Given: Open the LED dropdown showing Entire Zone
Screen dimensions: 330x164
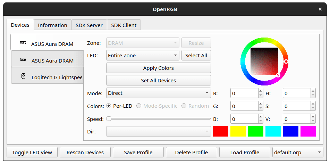Looking at the screenshot, I should pos(143,56).
